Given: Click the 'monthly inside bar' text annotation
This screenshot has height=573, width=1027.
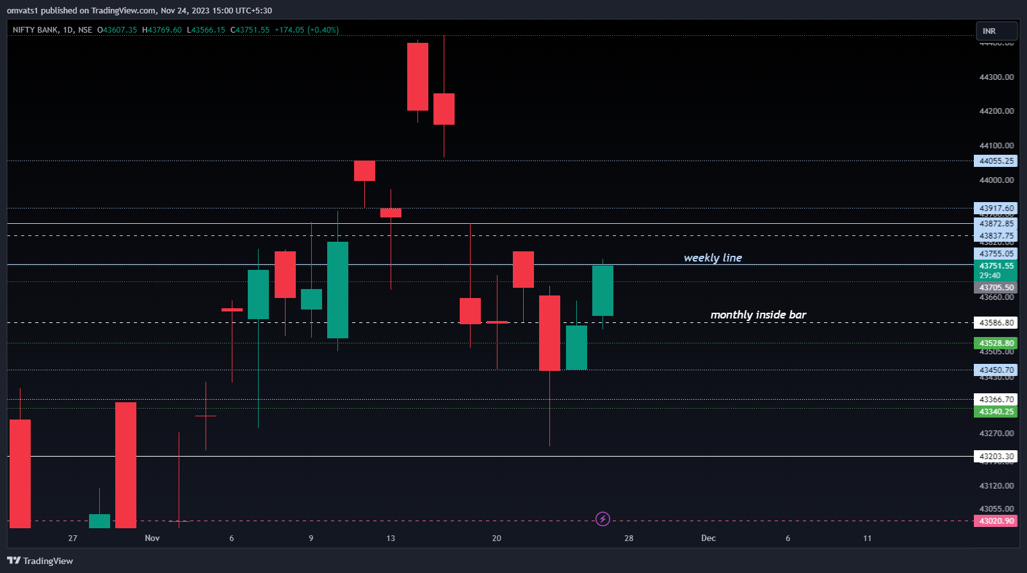Looking at the screenshot, I should [758, 315].
